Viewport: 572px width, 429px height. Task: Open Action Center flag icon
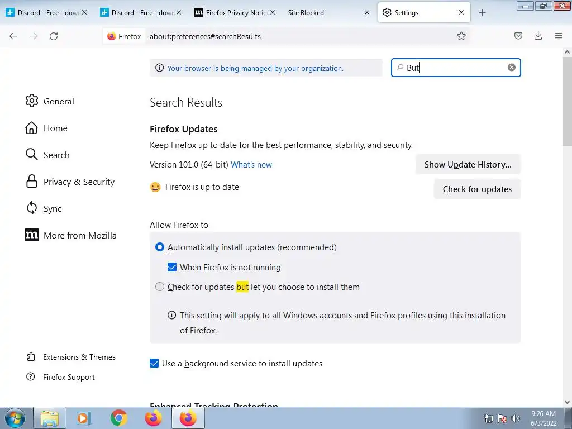[502, 418]
